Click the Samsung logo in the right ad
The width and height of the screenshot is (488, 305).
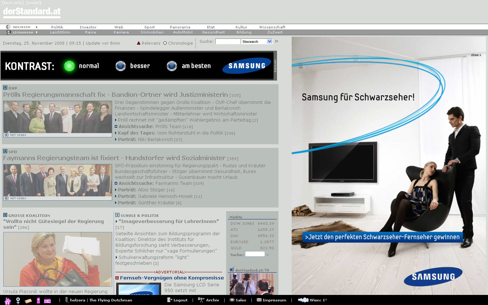(x=433, y=277)
